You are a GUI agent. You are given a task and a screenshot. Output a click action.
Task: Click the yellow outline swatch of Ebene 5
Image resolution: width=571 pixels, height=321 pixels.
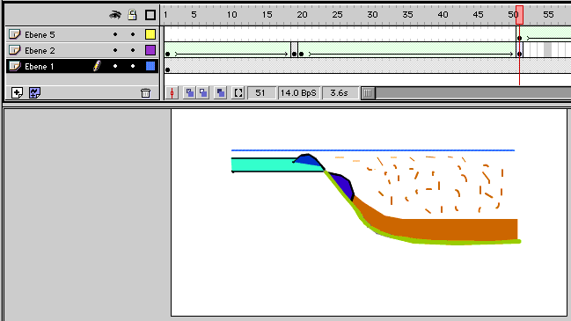click(150, 34)
